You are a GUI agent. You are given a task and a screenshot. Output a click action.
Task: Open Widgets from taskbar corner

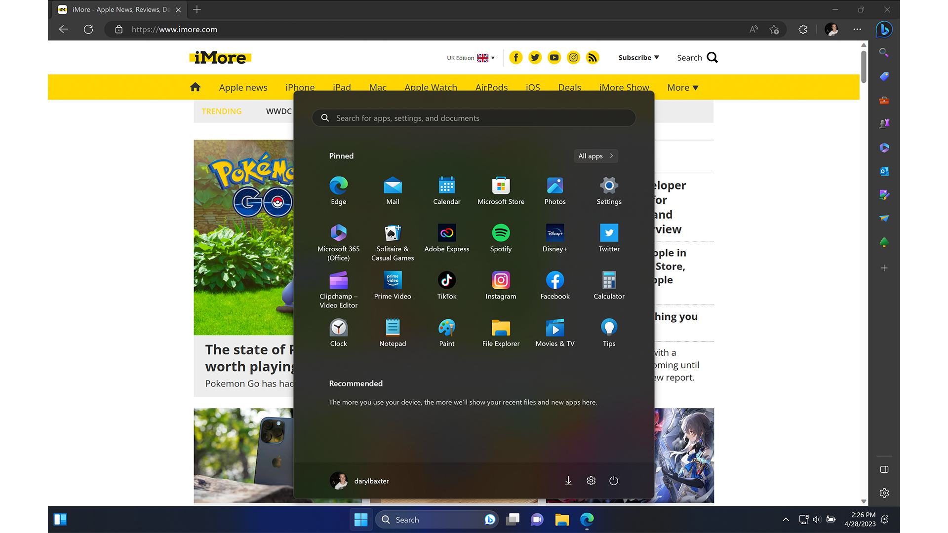pyautogui.click(x=60, y=520)
